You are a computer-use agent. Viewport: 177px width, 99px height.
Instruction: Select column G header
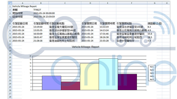[155, 3]
